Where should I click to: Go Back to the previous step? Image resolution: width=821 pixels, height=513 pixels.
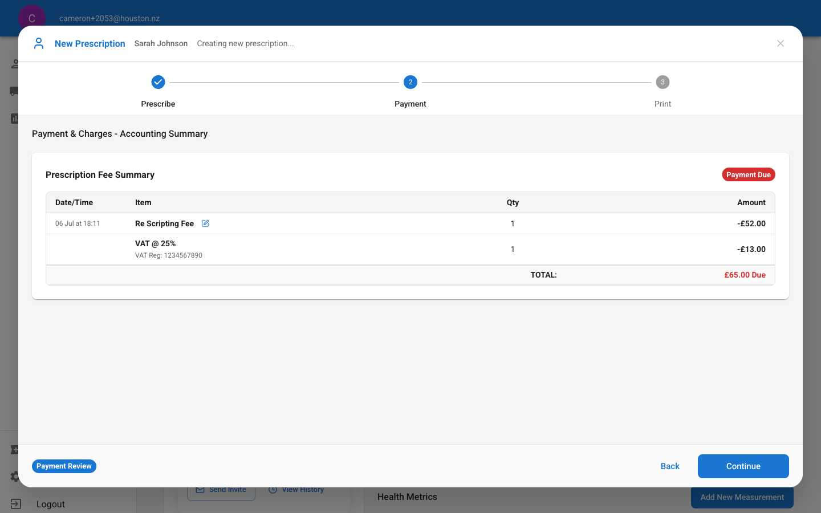pyautogui.click(x=670, y=466)
